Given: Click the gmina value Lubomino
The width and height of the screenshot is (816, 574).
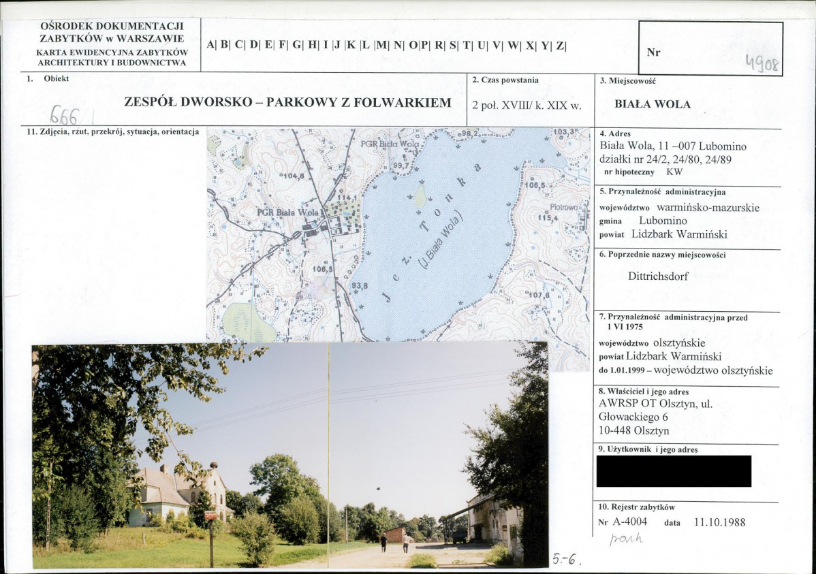Looking at the screenshot, I should click(x=663, y=221).
